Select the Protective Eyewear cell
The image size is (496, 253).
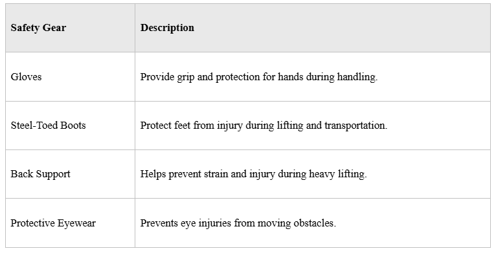click(70, 223)
